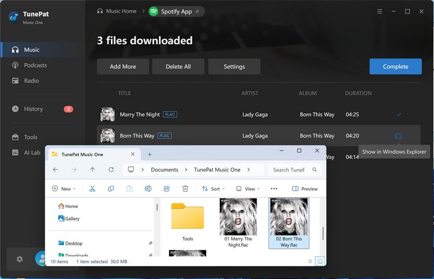Open the Music section in sidebar
Screen dimensions: 434x279
[x=43, y=50]
